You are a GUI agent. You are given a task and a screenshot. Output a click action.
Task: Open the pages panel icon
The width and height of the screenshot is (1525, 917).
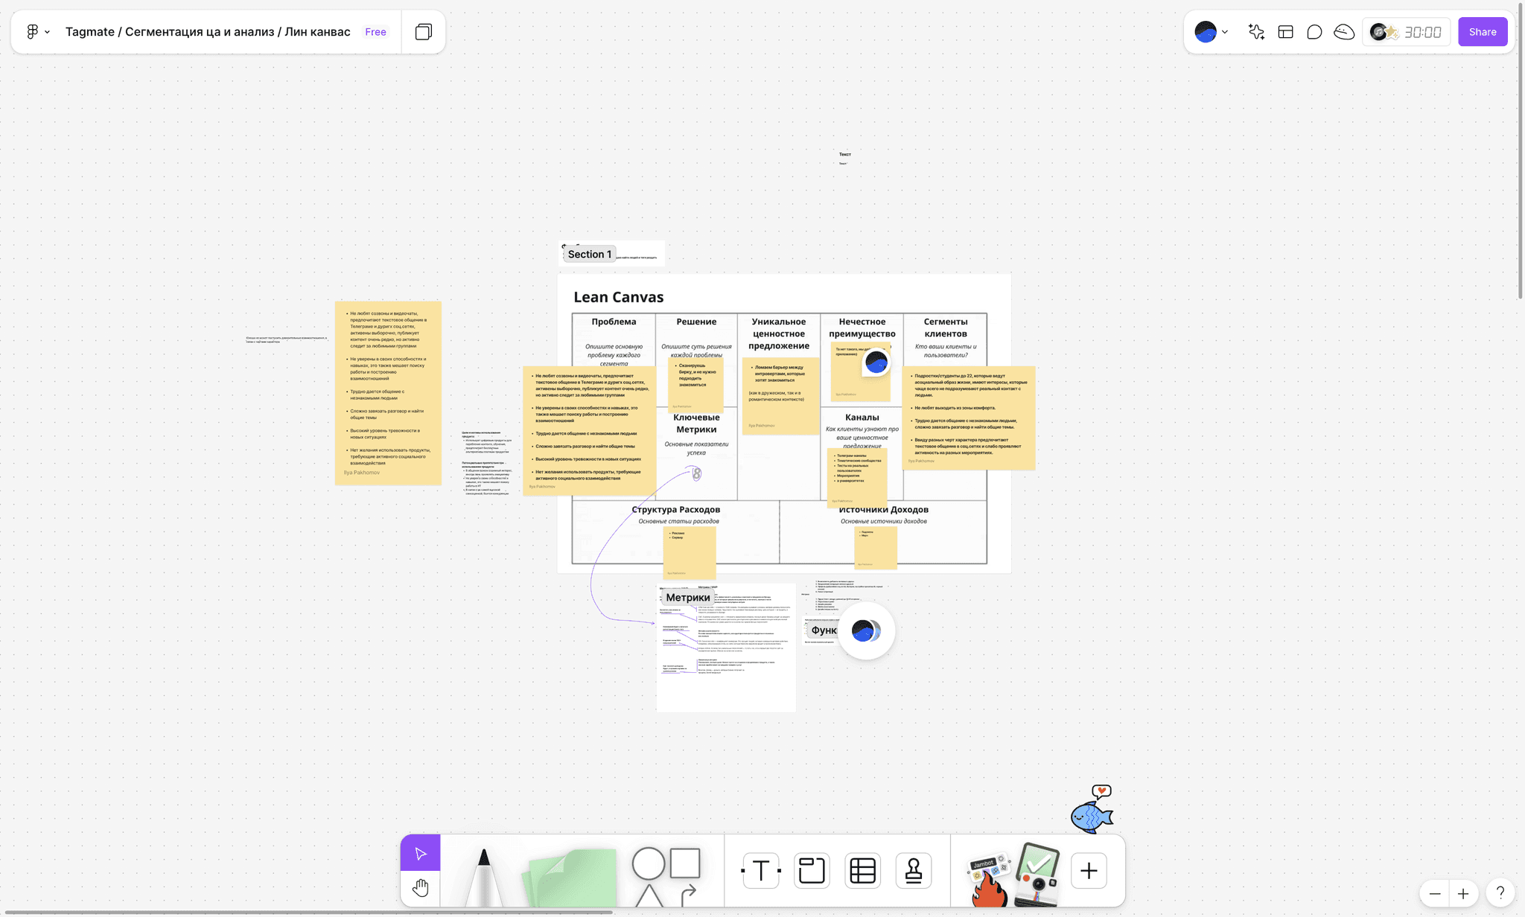point(423,32)
